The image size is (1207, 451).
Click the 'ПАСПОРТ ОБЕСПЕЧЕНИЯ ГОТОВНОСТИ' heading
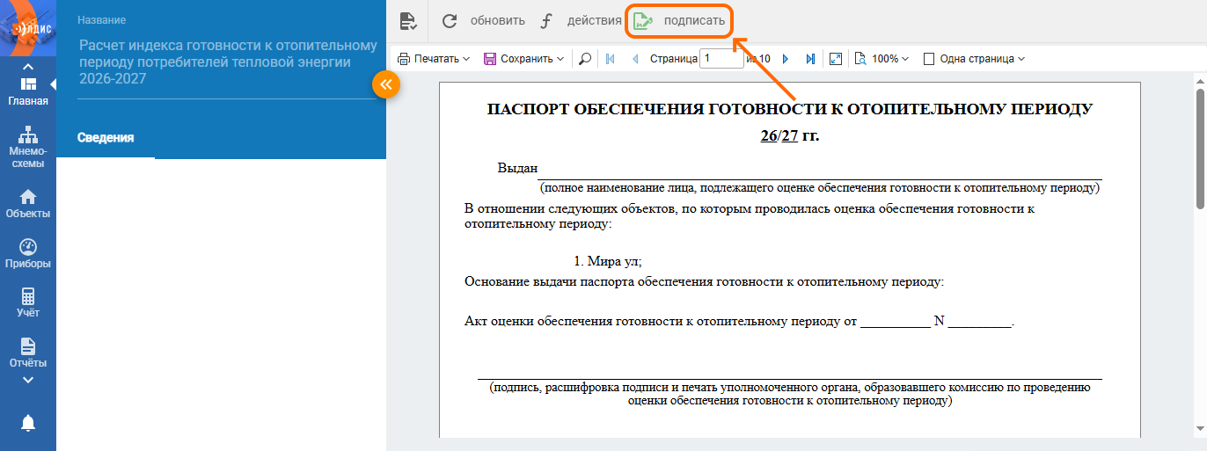tap(790, 109)
